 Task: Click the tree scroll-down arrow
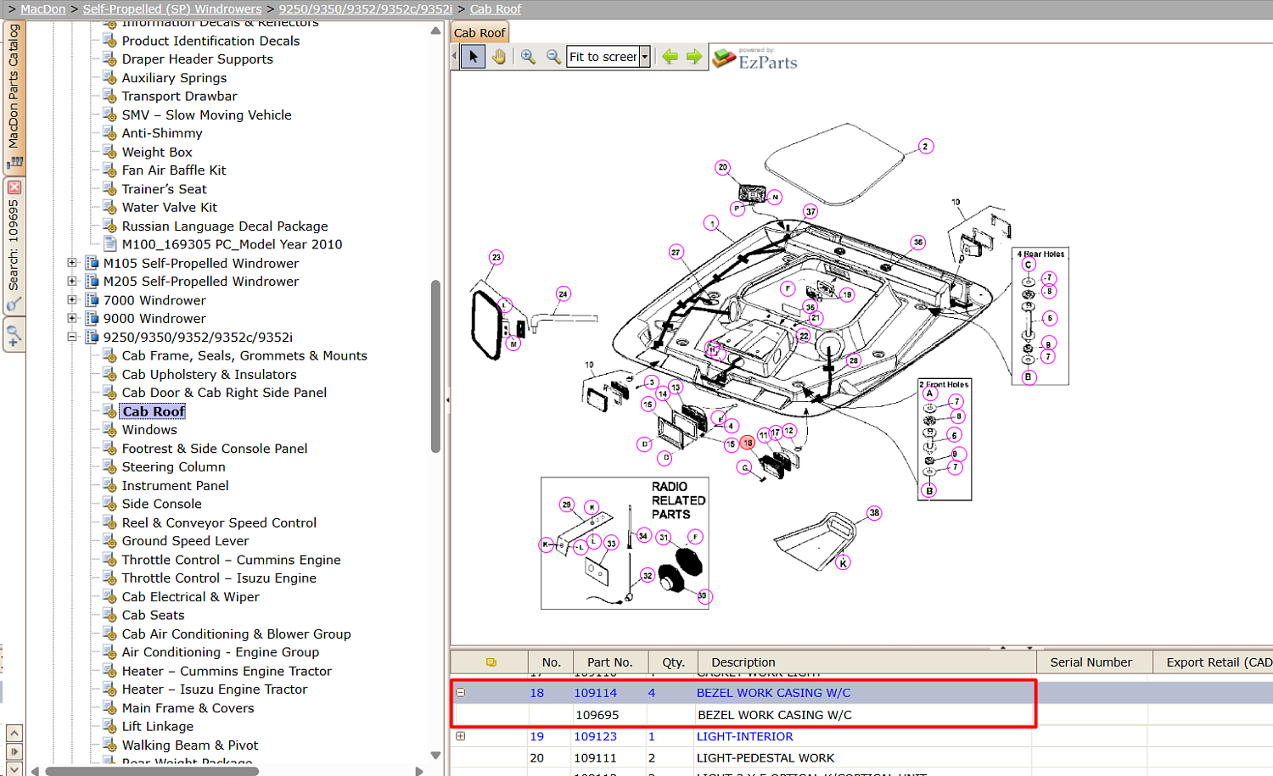click(435, 756)
